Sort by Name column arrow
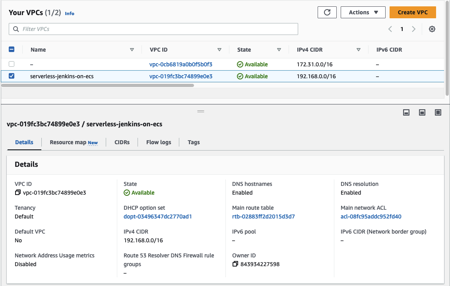The width and height of the screenshot is (450, 286). click(132, 50)
